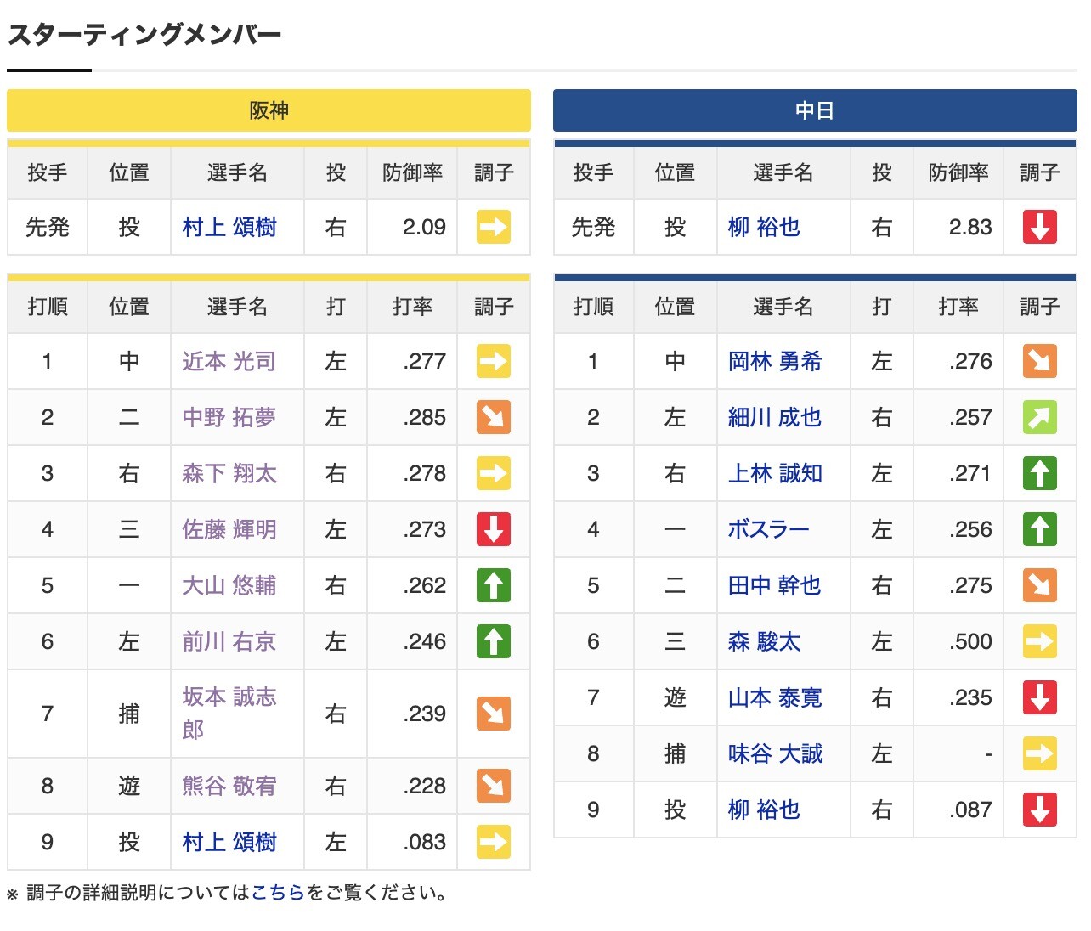Open player page for 近本 光司

pos(226,361)
